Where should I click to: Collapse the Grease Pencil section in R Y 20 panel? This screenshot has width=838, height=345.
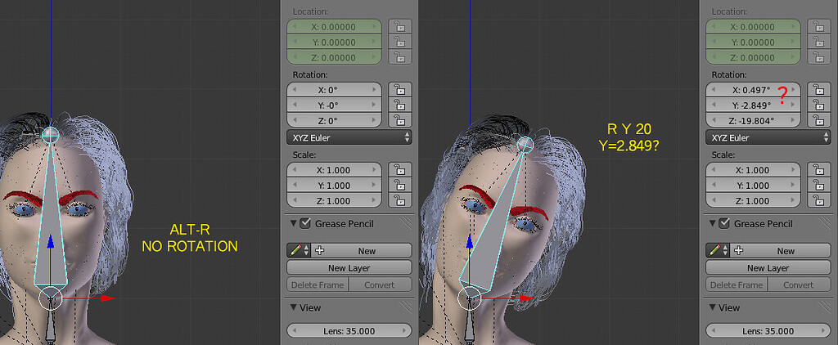[x=712, y=224]
